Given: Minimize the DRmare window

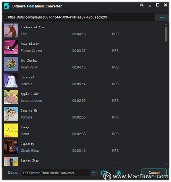Looking at the screenshot, I should pos(150,5).
